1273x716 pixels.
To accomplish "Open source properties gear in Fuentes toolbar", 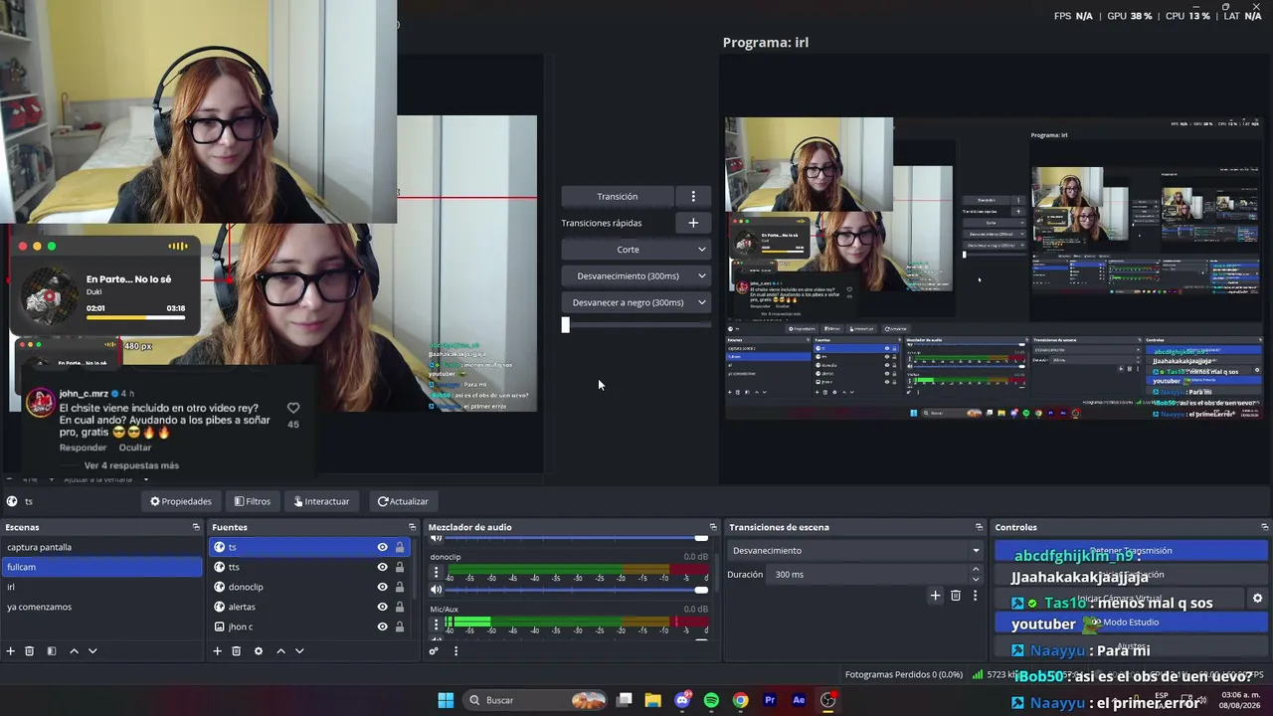I will (259, 651).
